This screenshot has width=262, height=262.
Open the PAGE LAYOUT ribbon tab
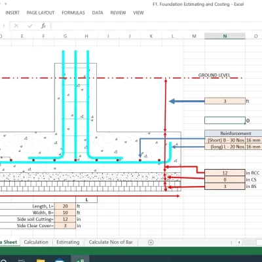[41, 12]
